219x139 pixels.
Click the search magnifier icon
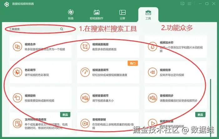tap(62, 29)
